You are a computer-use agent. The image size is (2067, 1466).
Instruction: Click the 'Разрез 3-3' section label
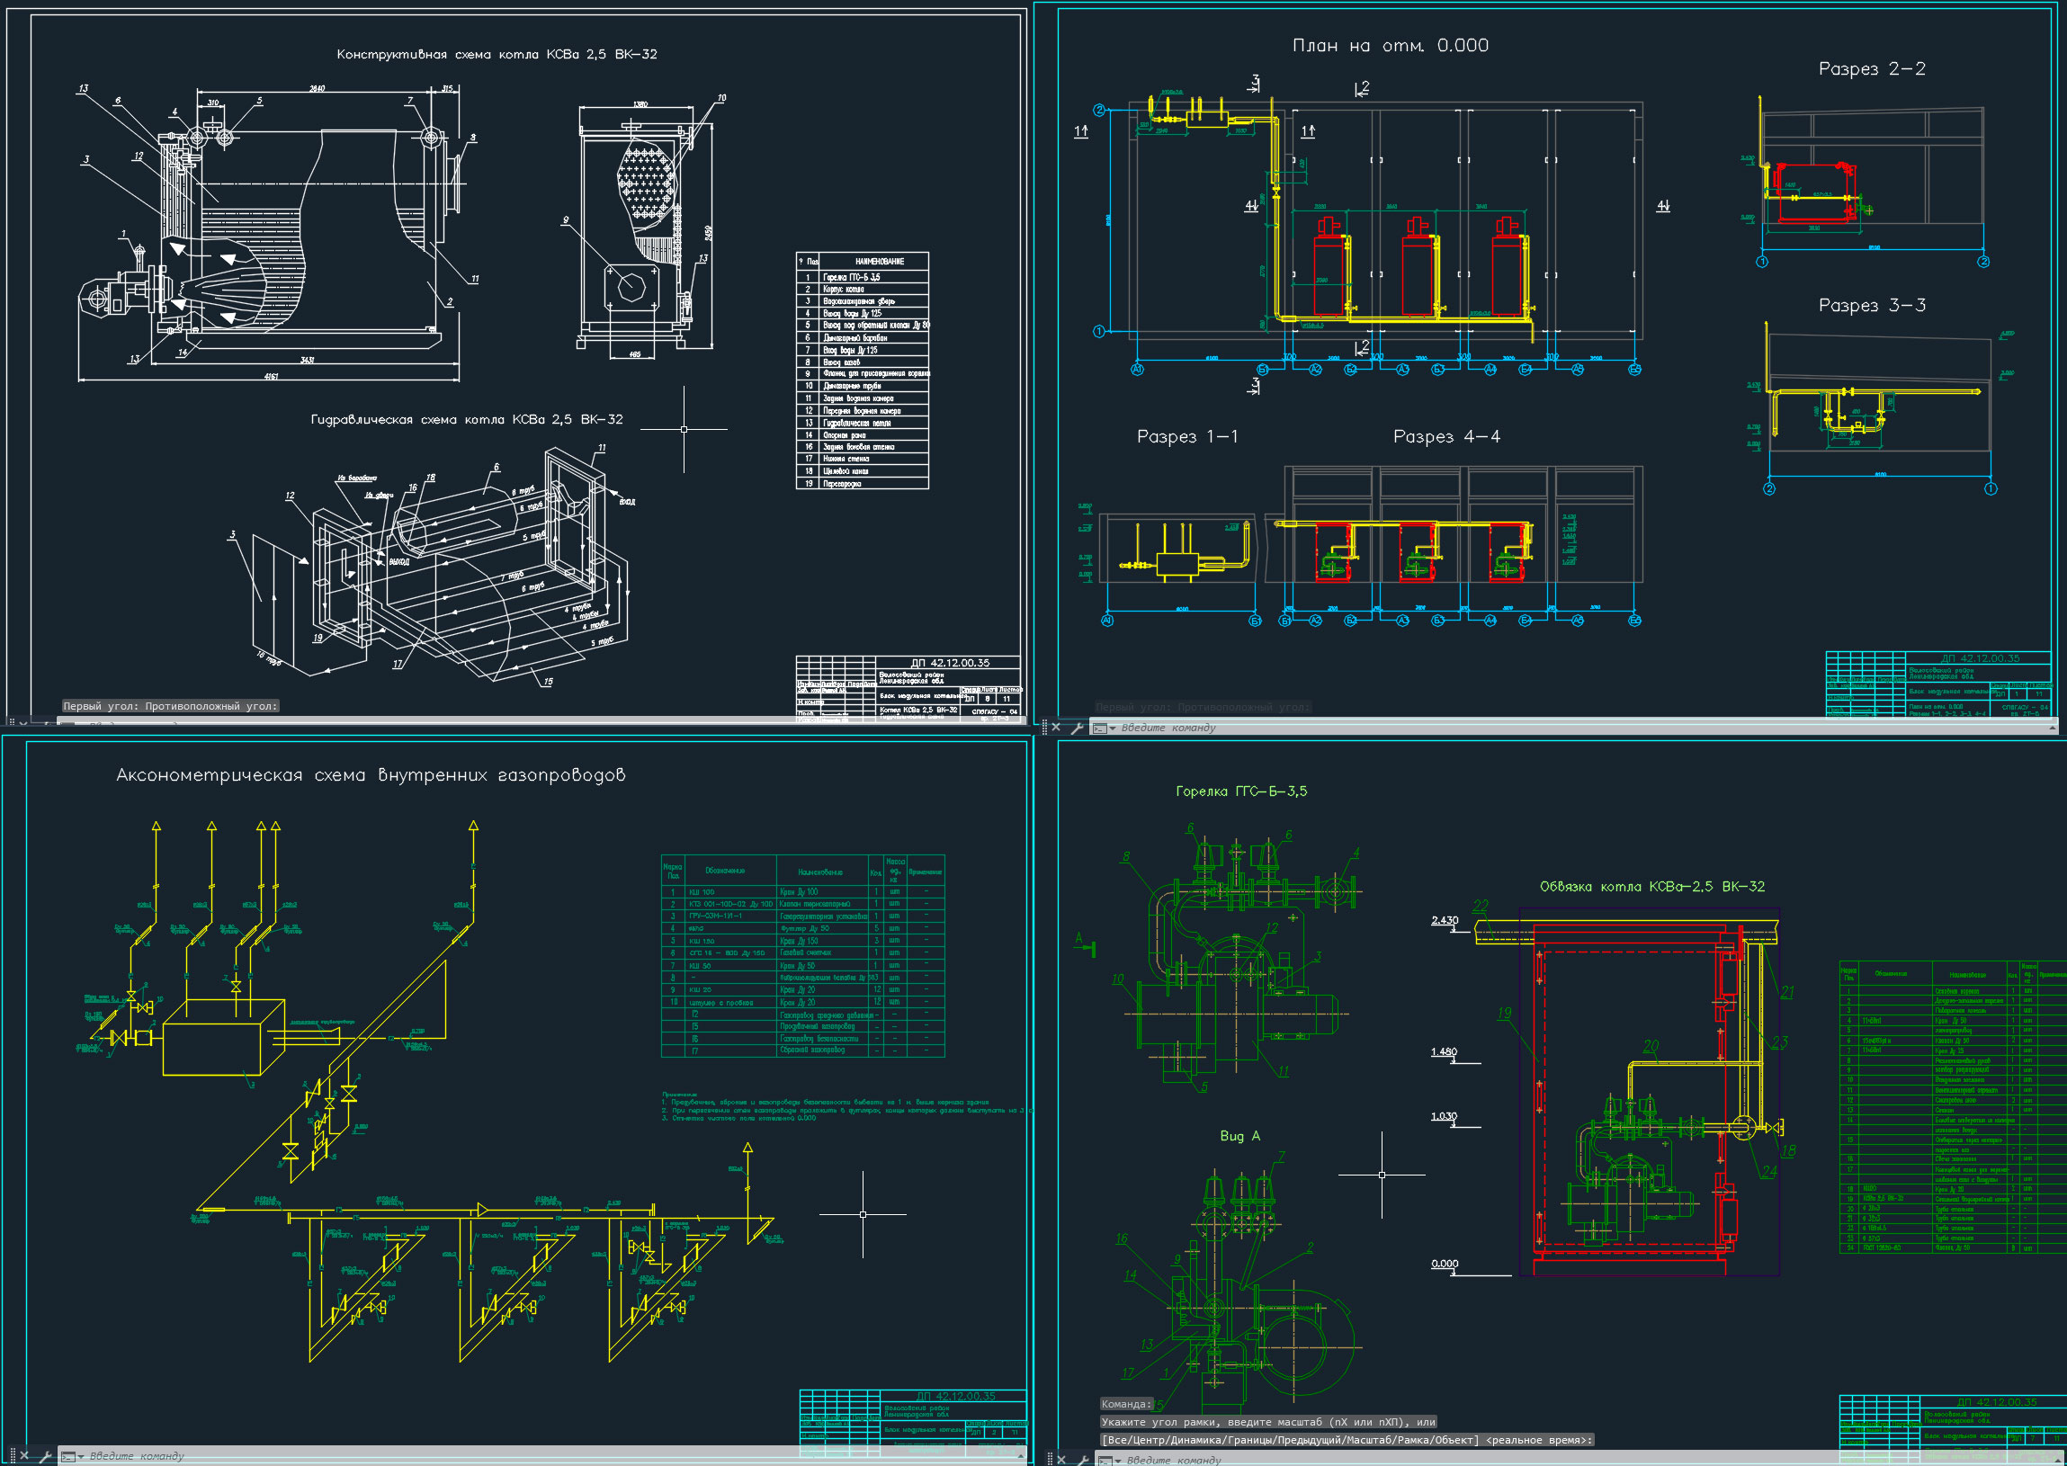pos(1871,305)
